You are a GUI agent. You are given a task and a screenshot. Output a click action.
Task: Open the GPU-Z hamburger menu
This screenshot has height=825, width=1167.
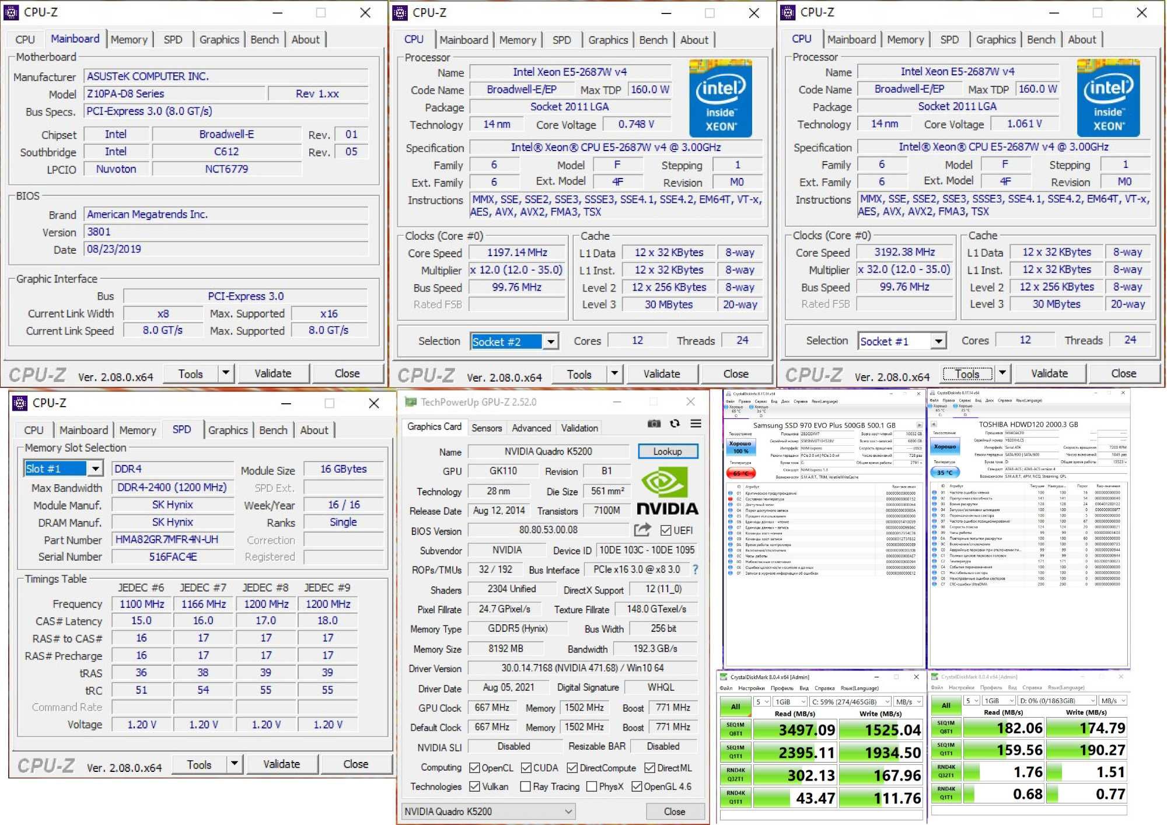point(696,424)
